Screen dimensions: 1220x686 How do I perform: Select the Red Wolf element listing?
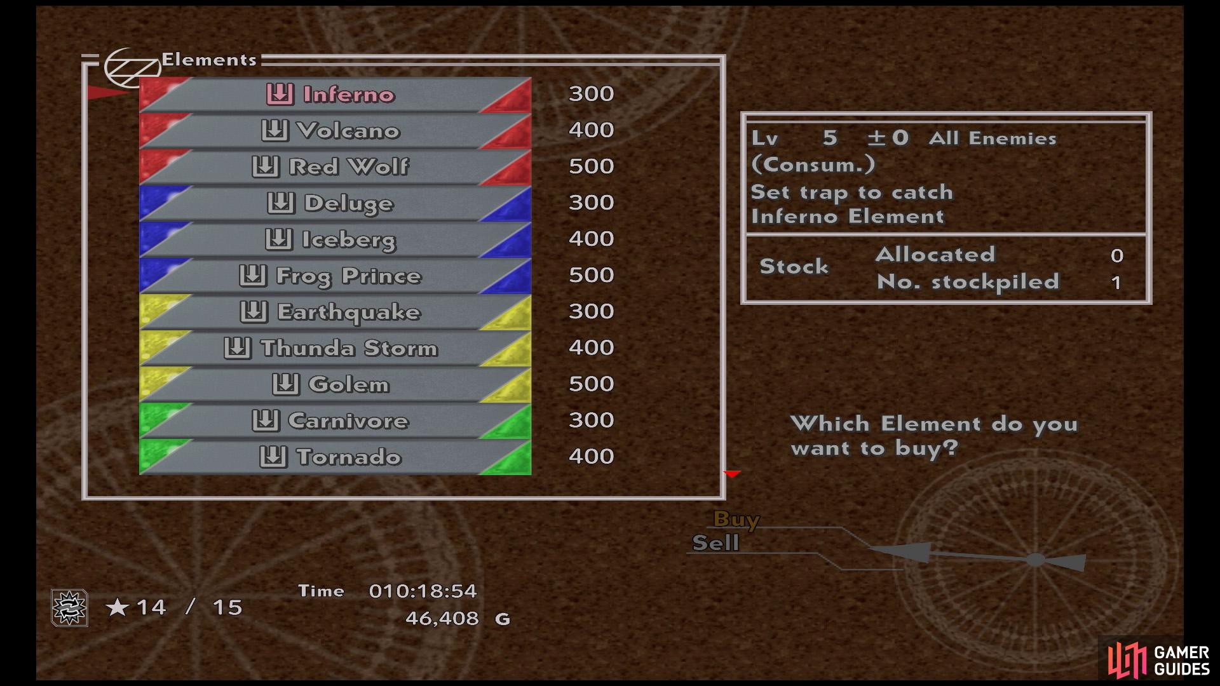click(335, 166)
